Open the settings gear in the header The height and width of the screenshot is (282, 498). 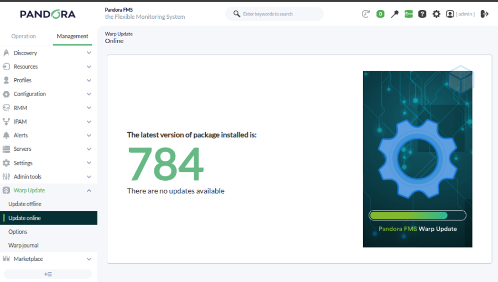[437, 14]
